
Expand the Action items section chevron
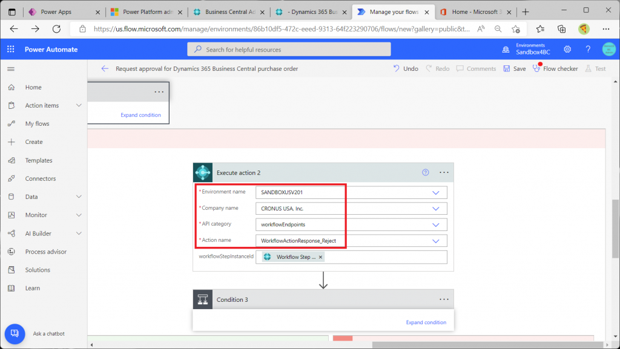79,105
